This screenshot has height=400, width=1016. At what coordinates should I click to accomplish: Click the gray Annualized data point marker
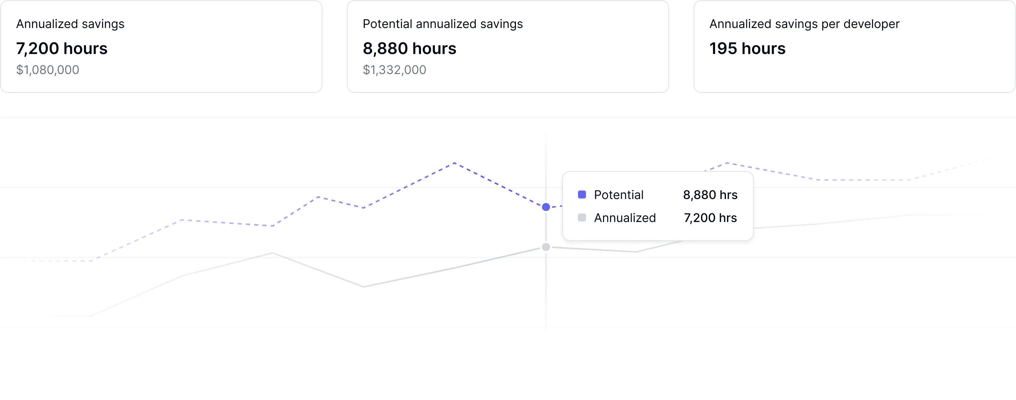click(x=546, y=247)
